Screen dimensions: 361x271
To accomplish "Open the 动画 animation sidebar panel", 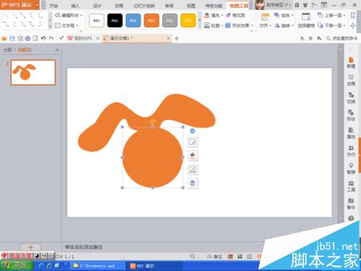I will tap(351, 80).
